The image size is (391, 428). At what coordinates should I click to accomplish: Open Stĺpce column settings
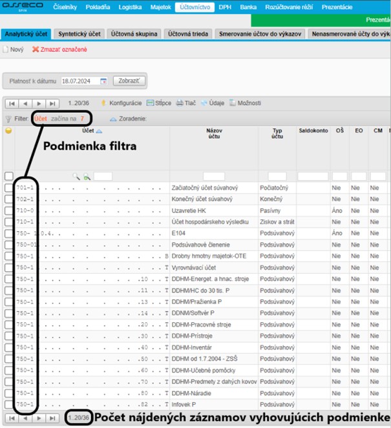click(151, 103)
